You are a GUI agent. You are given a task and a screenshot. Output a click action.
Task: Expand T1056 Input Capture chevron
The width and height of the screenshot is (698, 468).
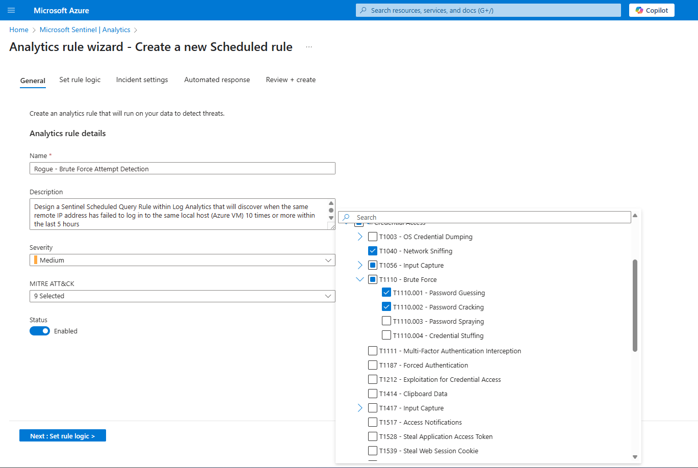tap(360, 265)
